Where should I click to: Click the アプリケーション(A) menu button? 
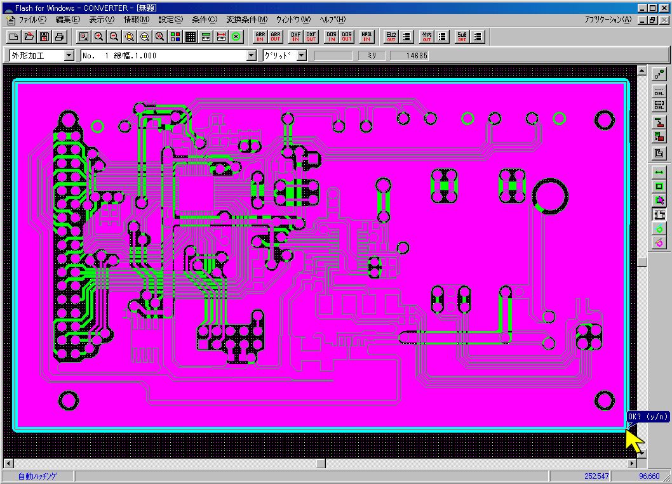pos(608,20)
